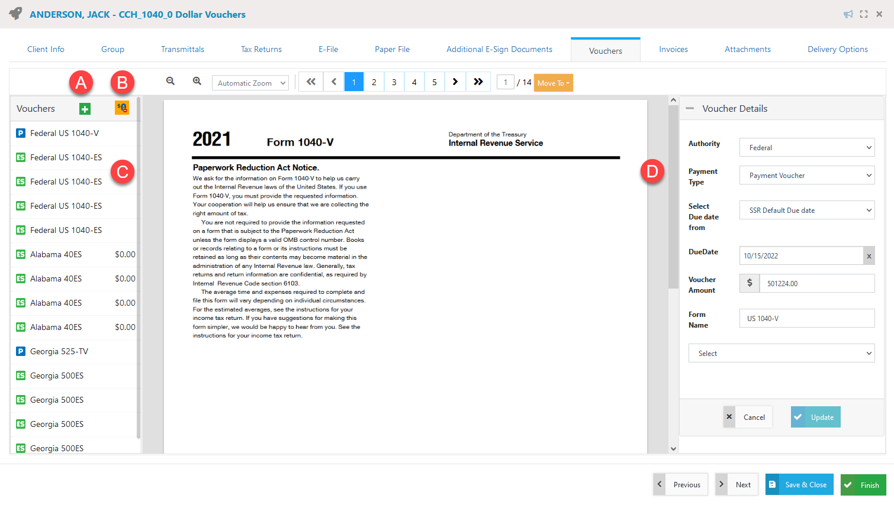Switch to the Invoices tab
894x505 pixels.
click(673, 49)
